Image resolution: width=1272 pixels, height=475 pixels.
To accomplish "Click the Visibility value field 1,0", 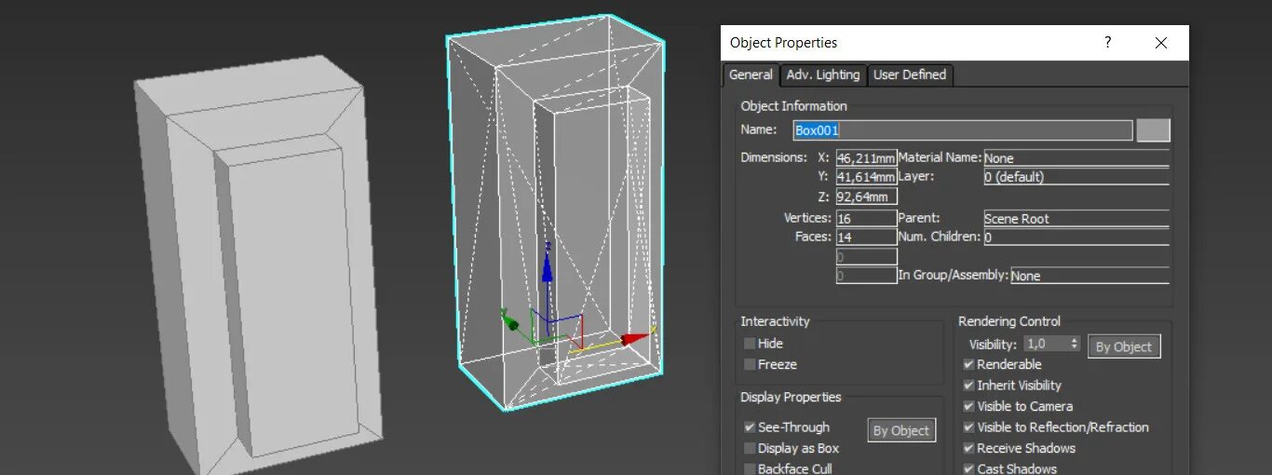I will click(x=1045, y=344).
